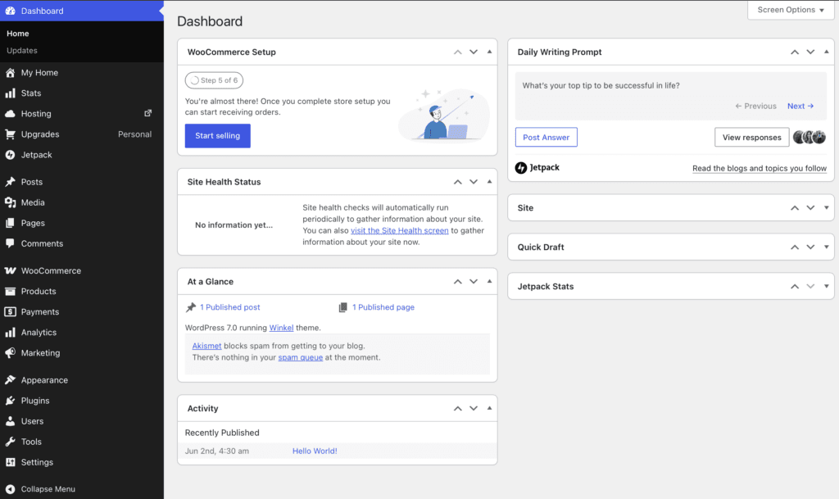Click the Analytics chart icon
The height and width of the screenshot is (499, 839).
tap(10, 332)
